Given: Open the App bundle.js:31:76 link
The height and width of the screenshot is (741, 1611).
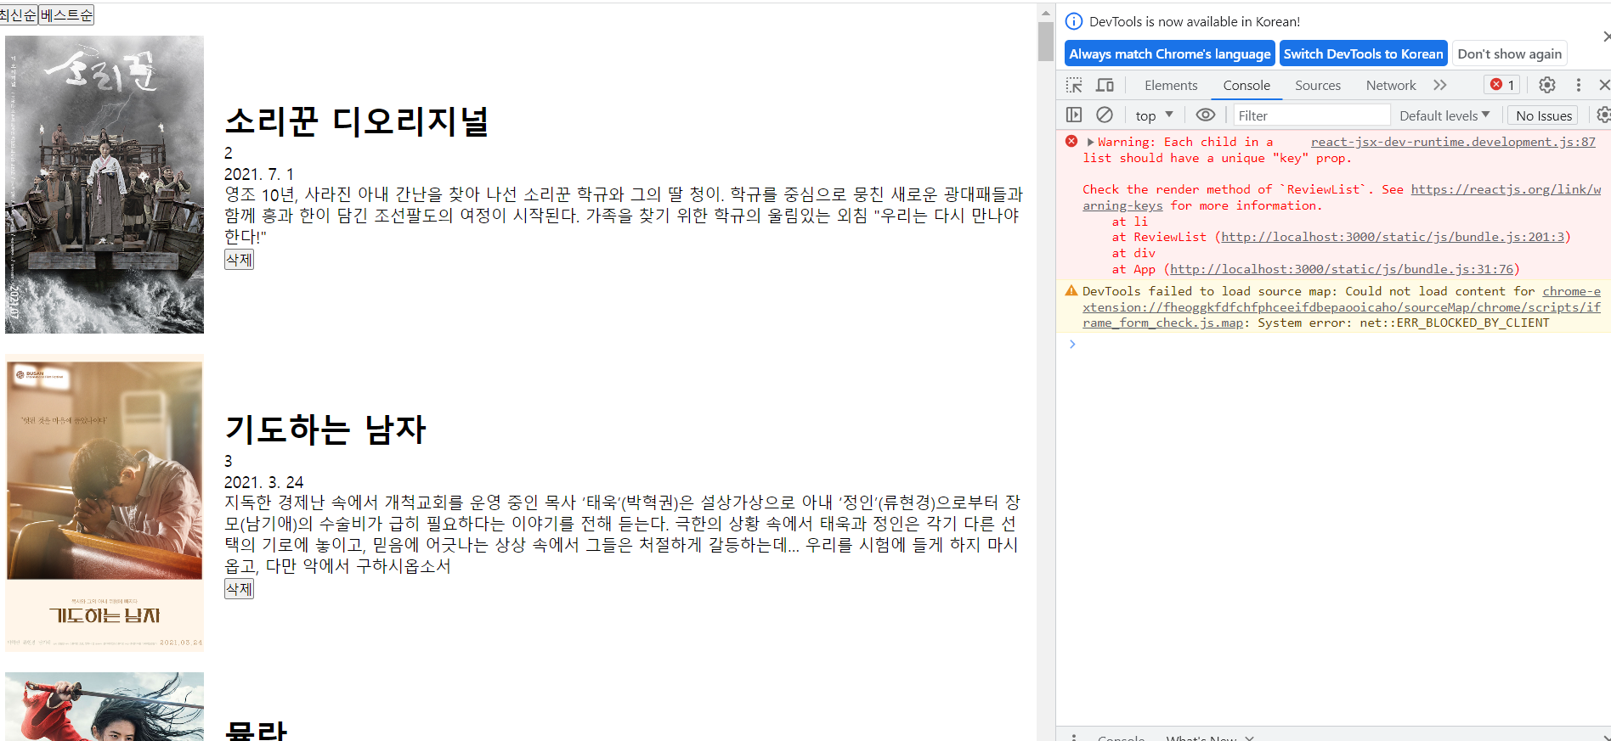Looking at the screenshot, I should (x=1342, y=269).
